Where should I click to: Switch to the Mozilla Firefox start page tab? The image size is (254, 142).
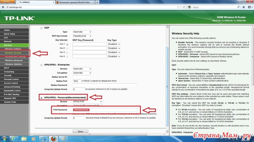tap(75, 2)
